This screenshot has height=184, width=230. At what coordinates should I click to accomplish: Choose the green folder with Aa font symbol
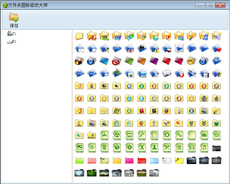coord(179,135)
